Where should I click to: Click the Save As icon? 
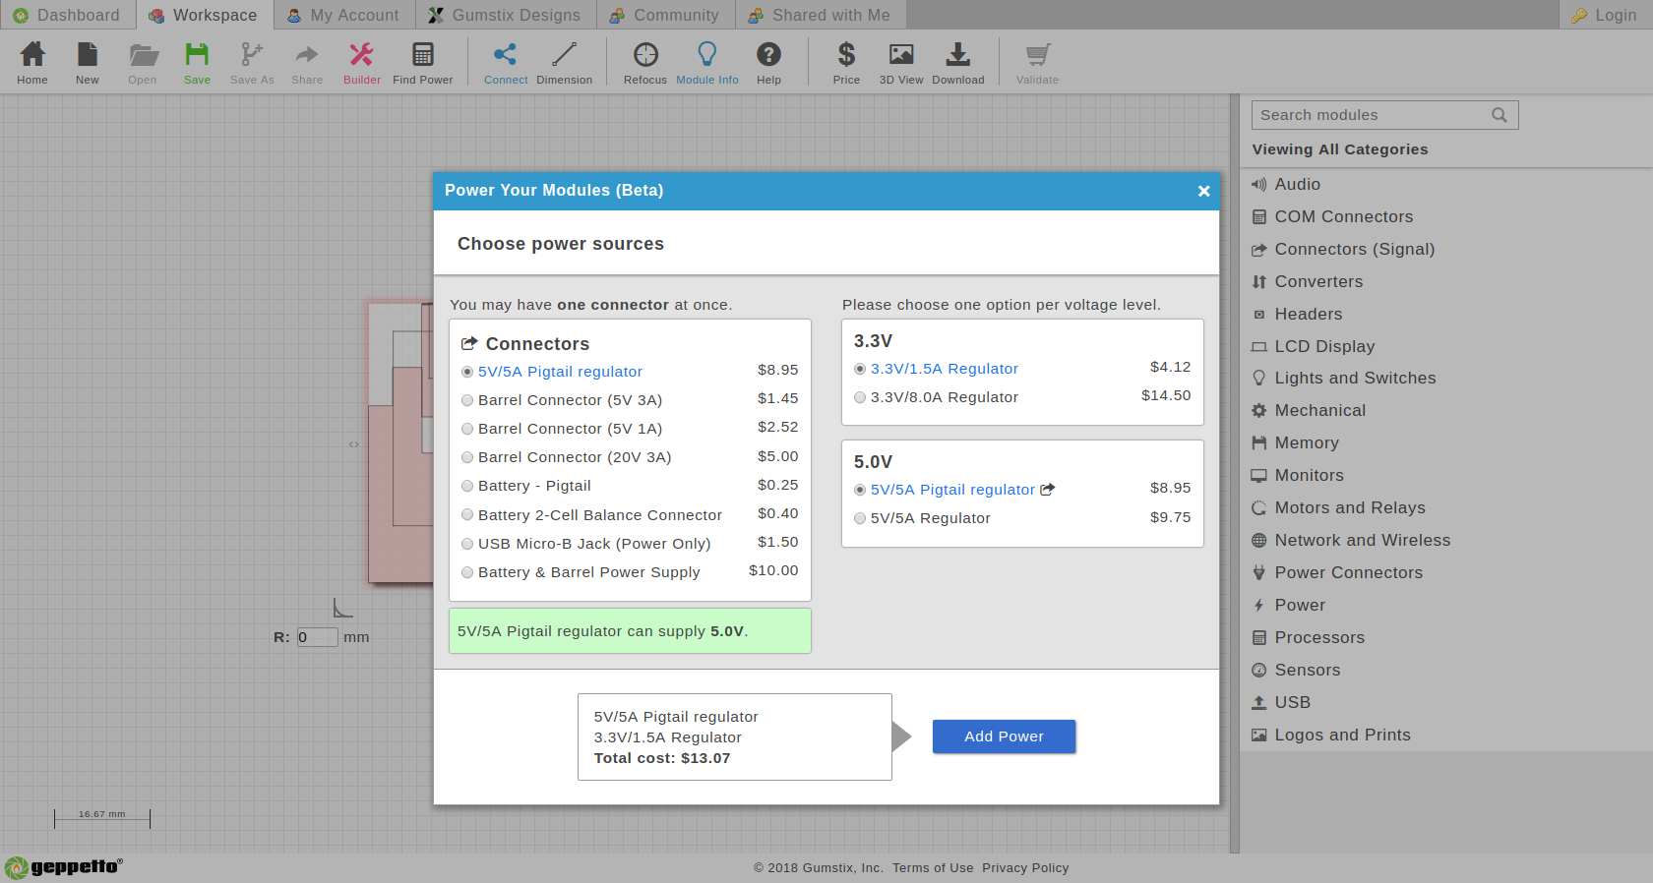pos(252,54)
